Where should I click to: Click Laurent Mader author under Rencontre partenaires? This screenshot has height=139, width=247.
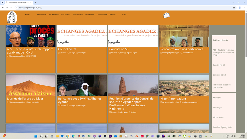pyautogui.click(x=187, y=53)
